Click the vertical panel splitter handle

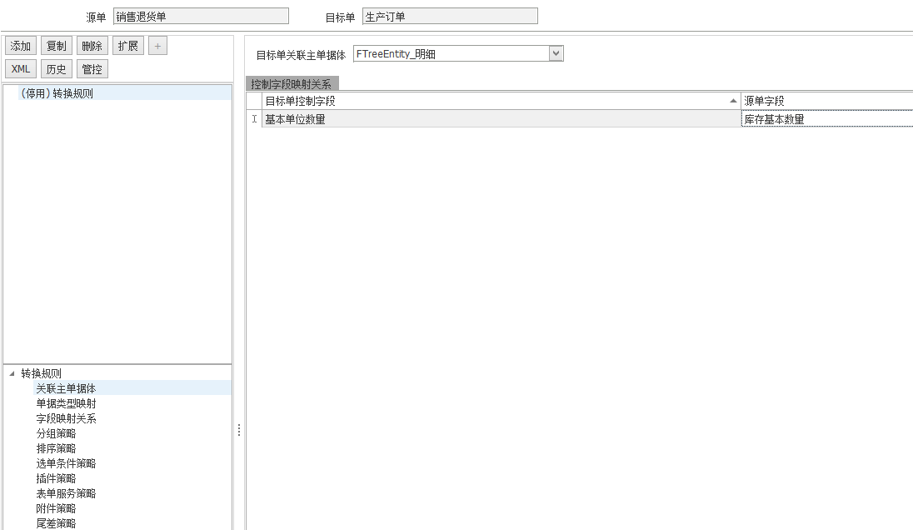(x=239, y=430)
